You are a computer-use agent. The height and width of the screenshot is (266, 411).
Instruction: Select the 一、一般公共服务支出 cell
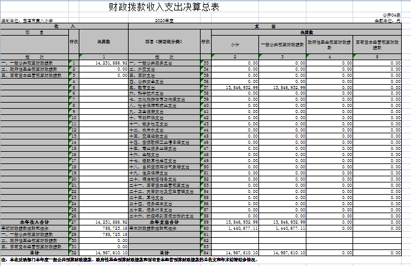(x=164, y=63)
